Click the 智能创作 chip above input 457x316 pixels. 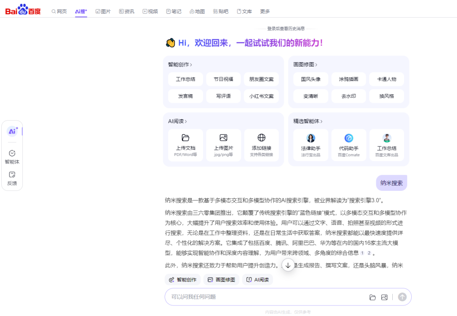pos(183,280)
